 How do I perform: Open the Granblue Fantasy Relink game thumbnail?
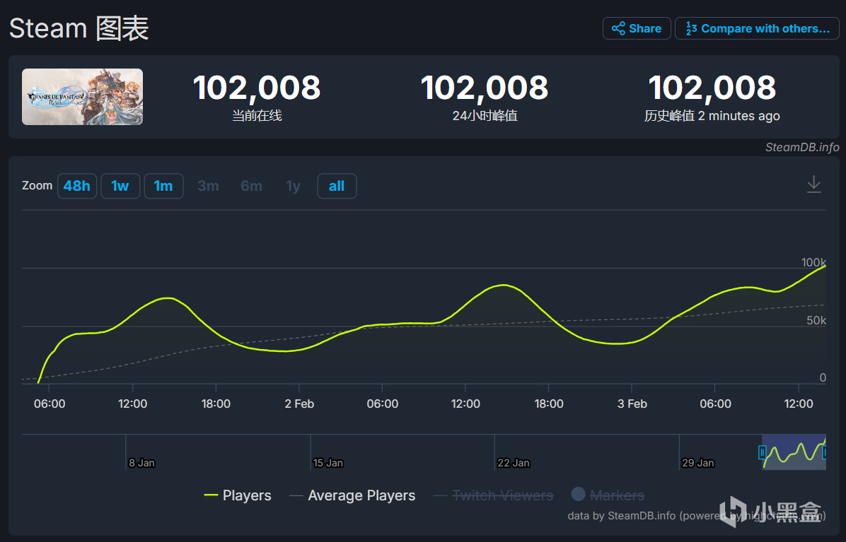(83, 97)
